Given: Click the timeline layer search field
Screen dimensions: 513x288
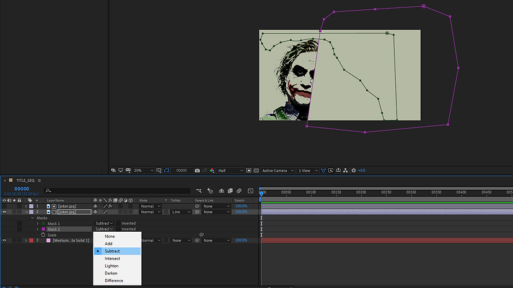Looking at the screenshot, I should 117,191.
